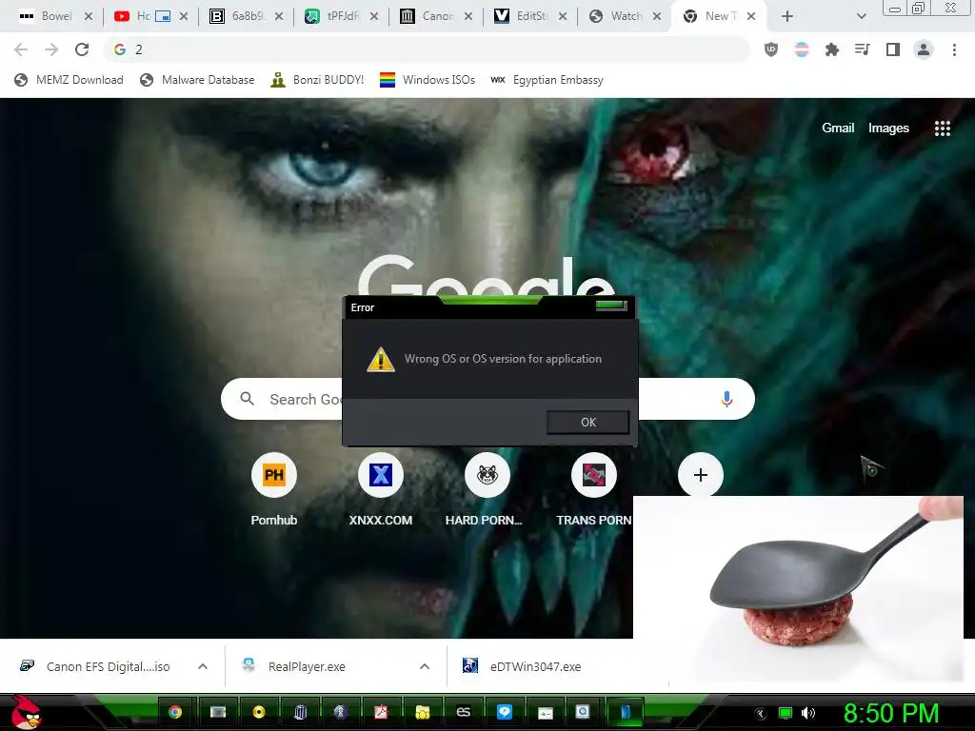
Task: Open the Images link
Action: pos(888,128)
